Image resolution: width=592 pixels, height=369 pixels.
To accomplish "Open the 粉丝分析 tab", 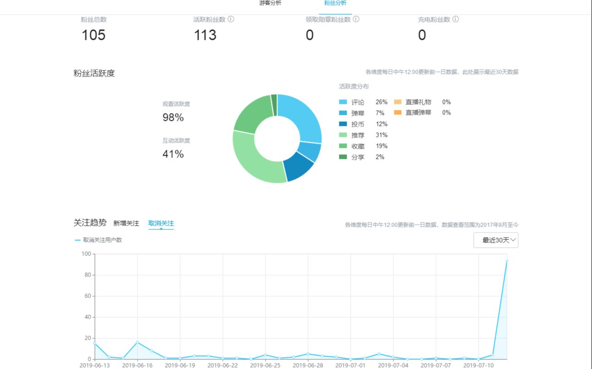I will point(335,3).
